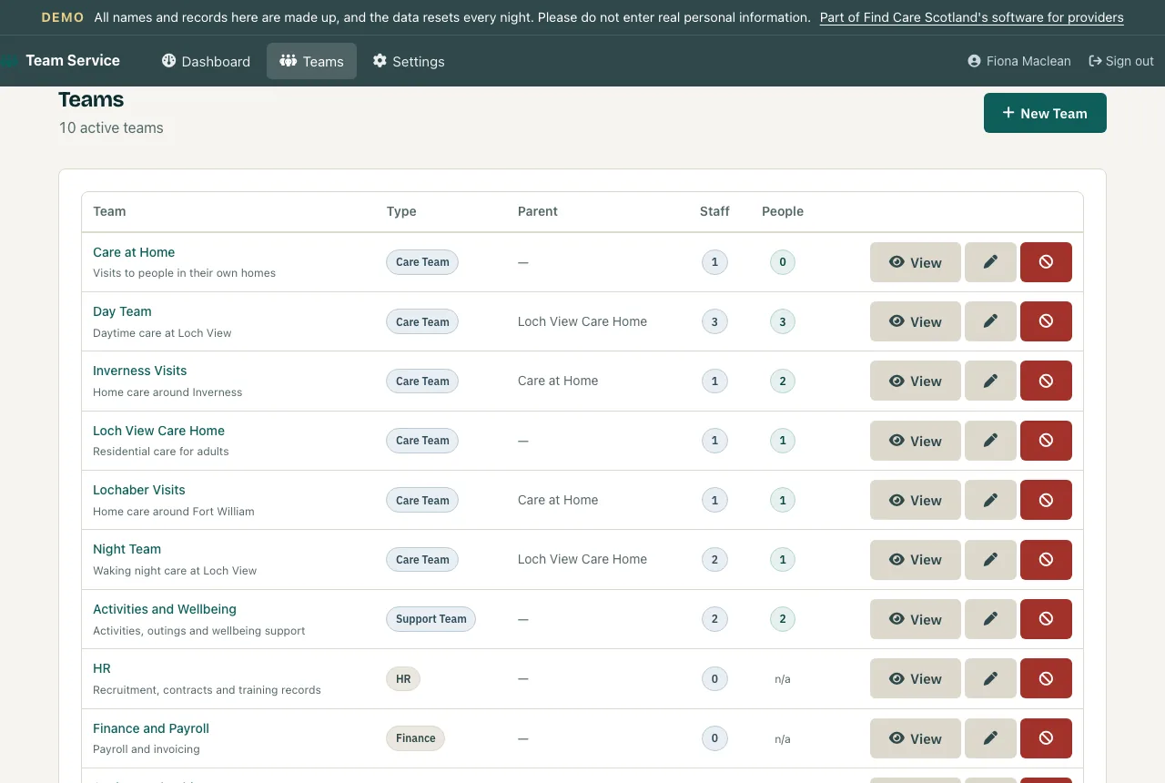The height and width of the screenshot is (783, 1165).
Task: Click the red deactivate icon for Care at Home
Action: pyautogui.click(x=1046, y=262)
